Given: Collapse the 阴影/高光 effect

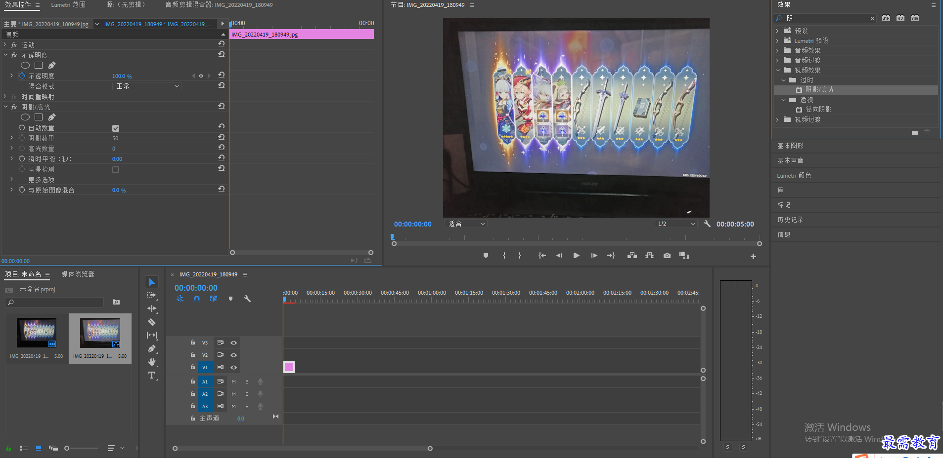Looking at the screenshot, I should pos(5,107).
